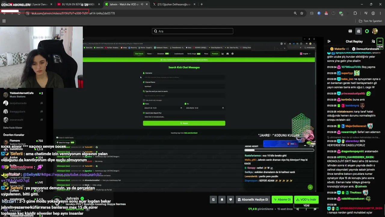Click the notification bell button
The height and width of the screenshot is (217, 385).
pyautogui.click(x=222, y=200)
